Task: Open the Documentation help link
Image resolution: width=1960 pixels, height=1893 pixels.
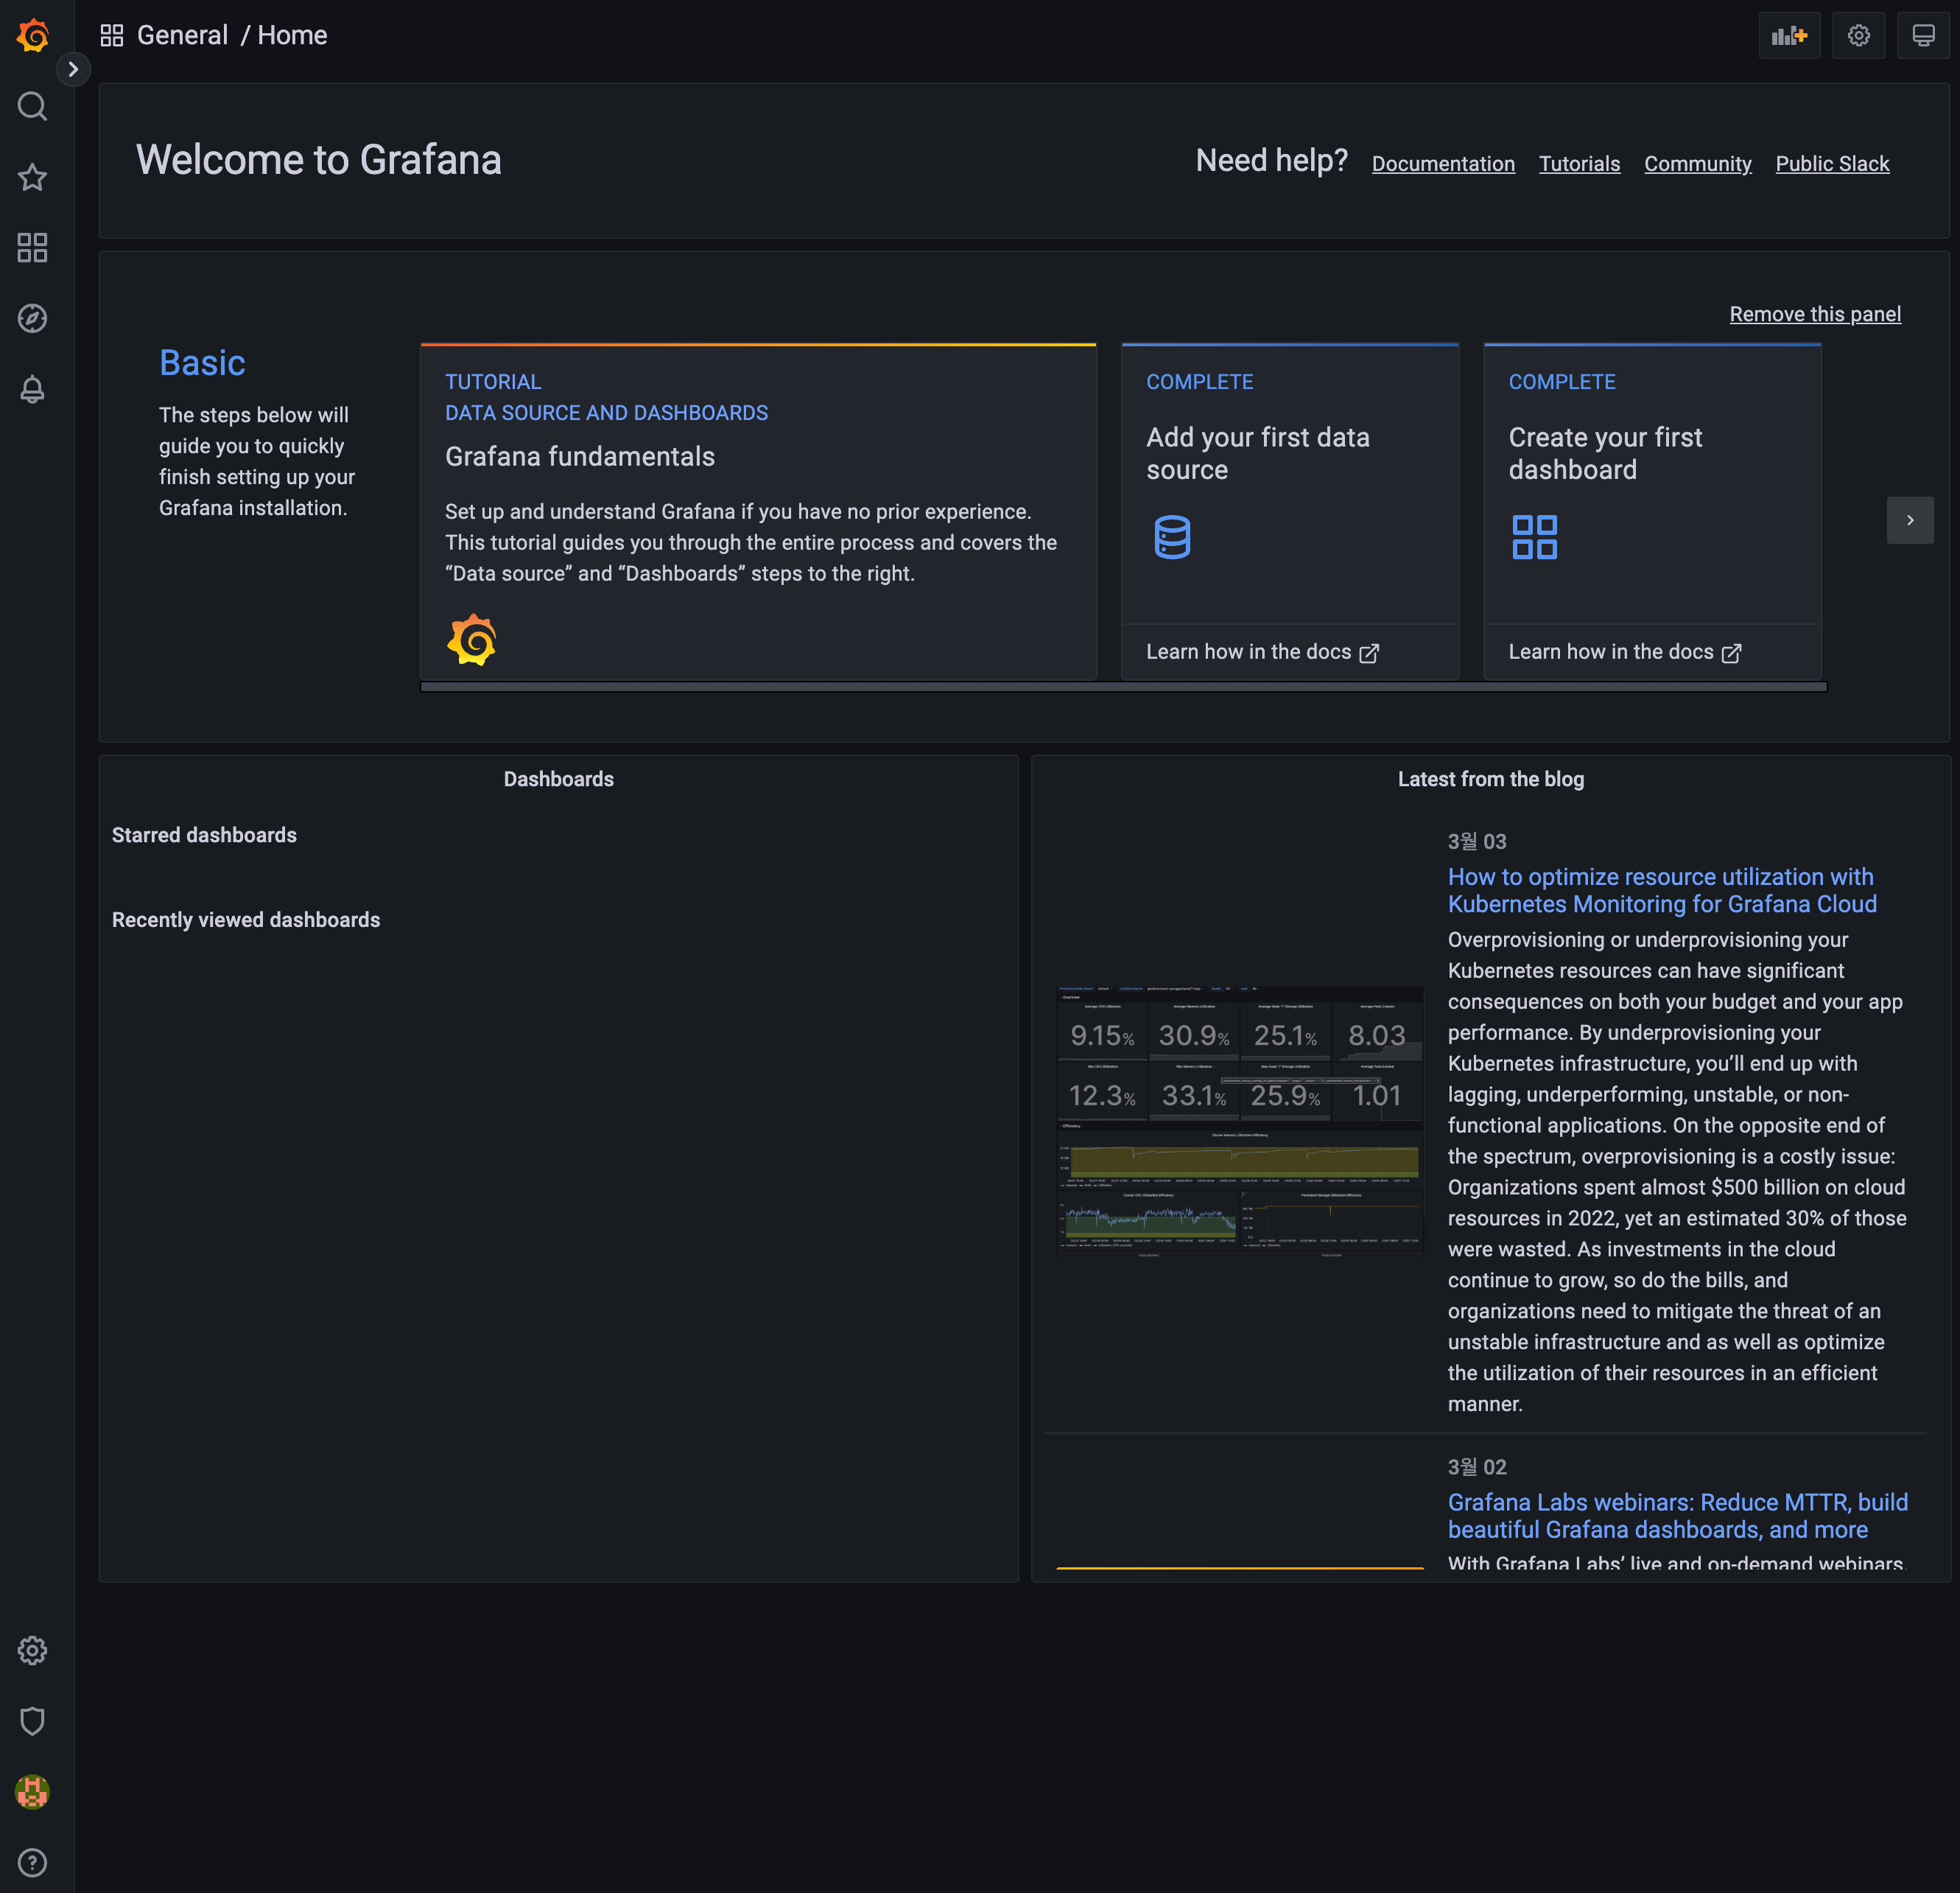Action: 1442,164
